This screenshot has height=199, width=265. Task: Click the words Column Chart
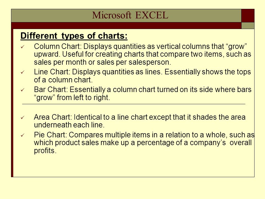pyautogui.click(x=57, y=46)
